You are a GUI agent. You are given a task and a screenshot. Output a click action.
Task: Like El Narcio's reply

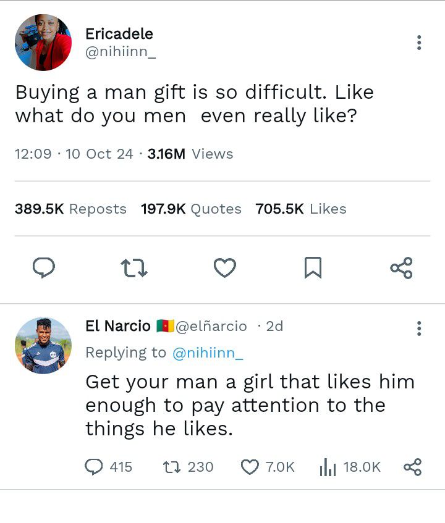(x=268, y=467)
